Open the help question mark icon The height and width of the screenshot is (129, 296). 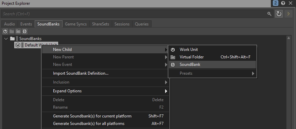click(283, 3)
